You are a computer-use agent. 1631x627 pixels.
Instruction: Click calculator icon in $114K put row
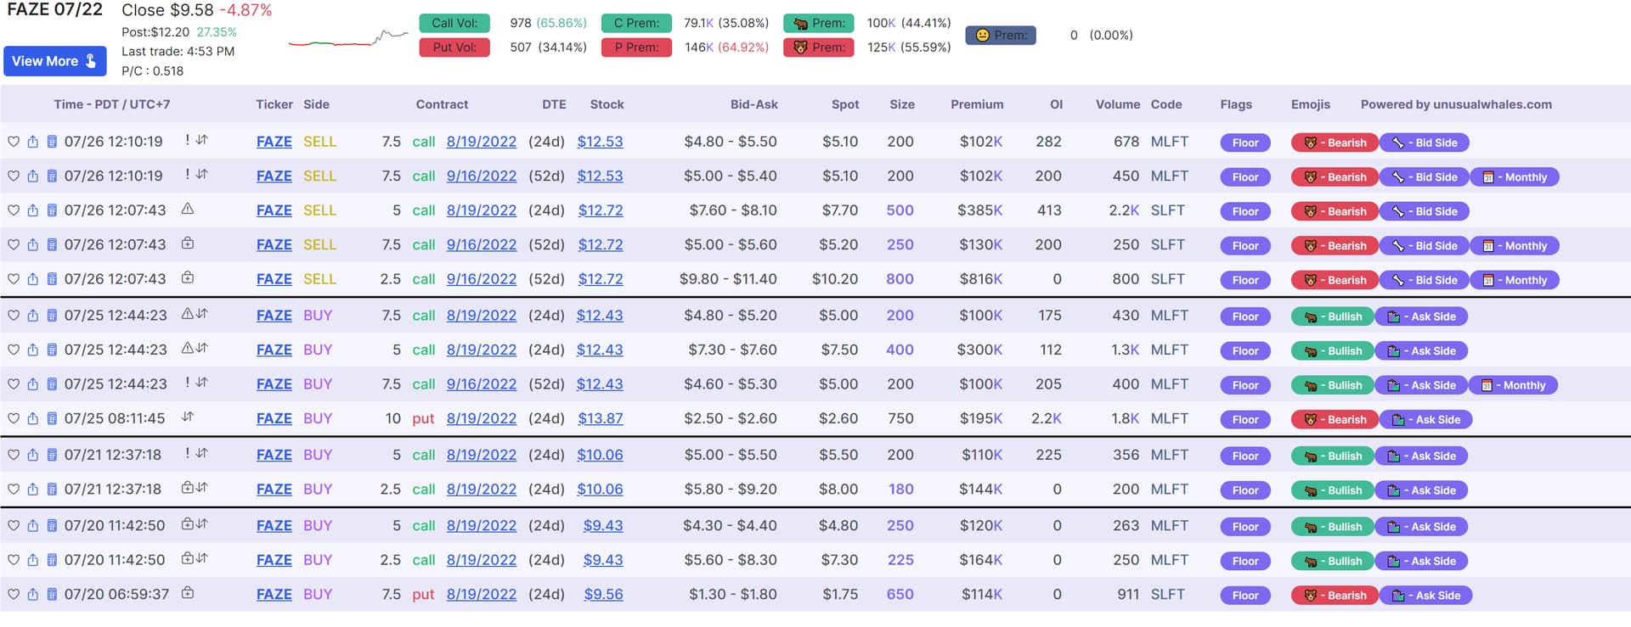(52, 595)
